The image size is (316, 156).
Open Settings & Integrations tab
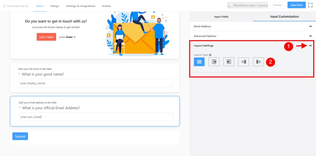[81, 6]
